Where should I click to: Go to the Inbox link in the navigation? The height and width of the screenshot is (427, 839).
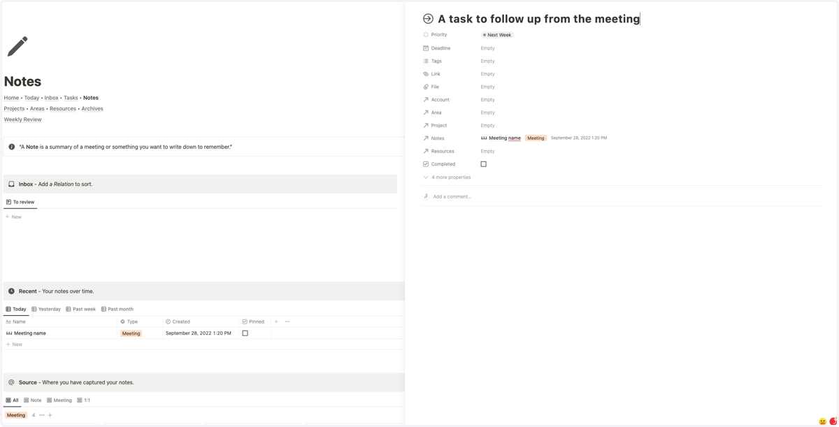pyautogui.click(x=52, y=98)
